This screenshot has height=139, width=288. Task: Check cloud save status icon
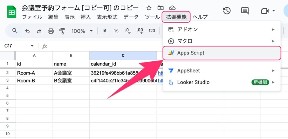[172, 8]
